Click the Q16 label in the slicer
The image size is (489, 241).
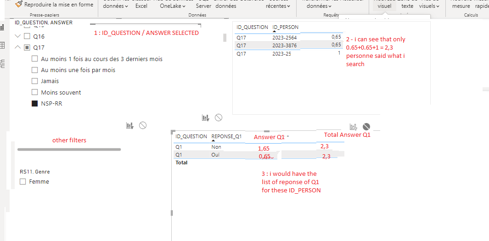[x=39, y=36]
